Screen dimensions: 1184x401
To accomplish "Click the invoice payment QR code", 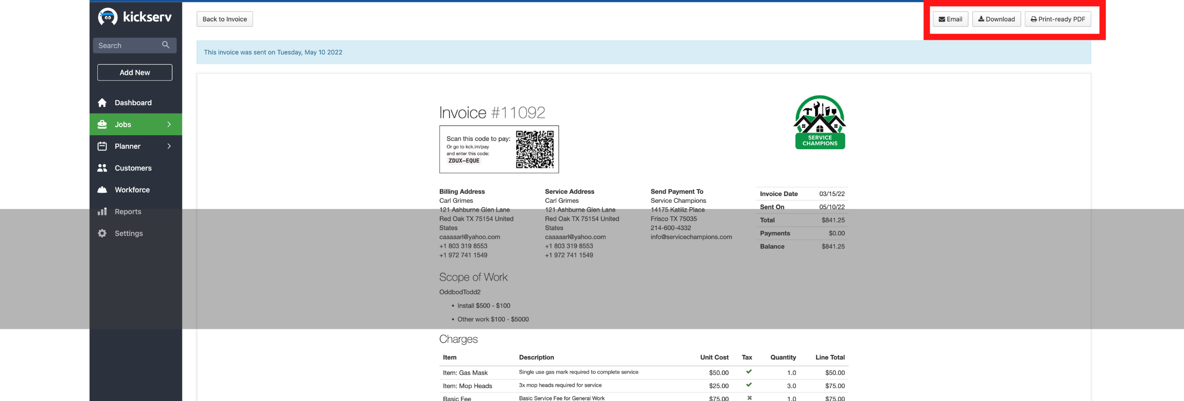I will coord(534,149).
